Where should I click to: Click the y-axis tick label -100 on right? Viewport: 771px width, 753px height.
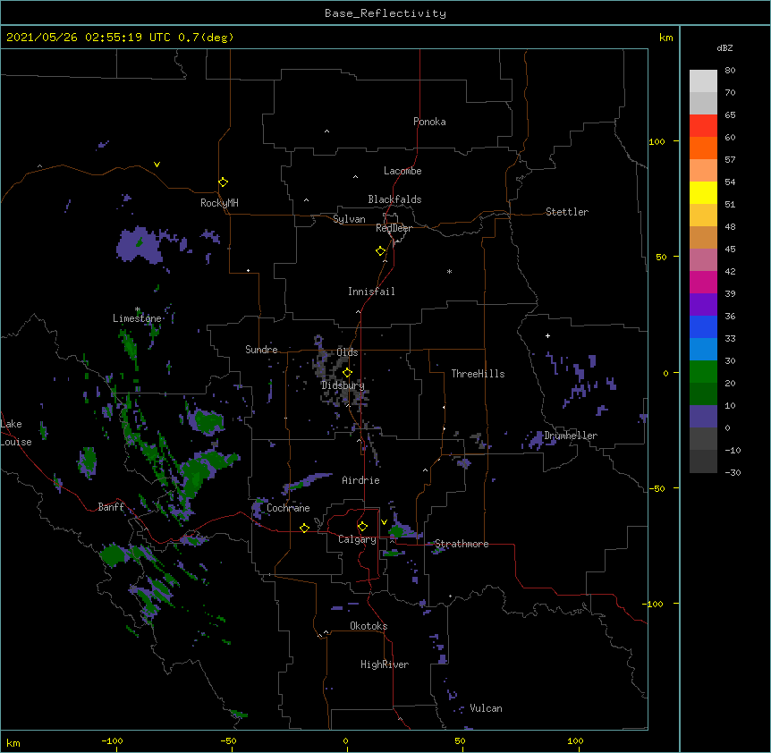654,604
